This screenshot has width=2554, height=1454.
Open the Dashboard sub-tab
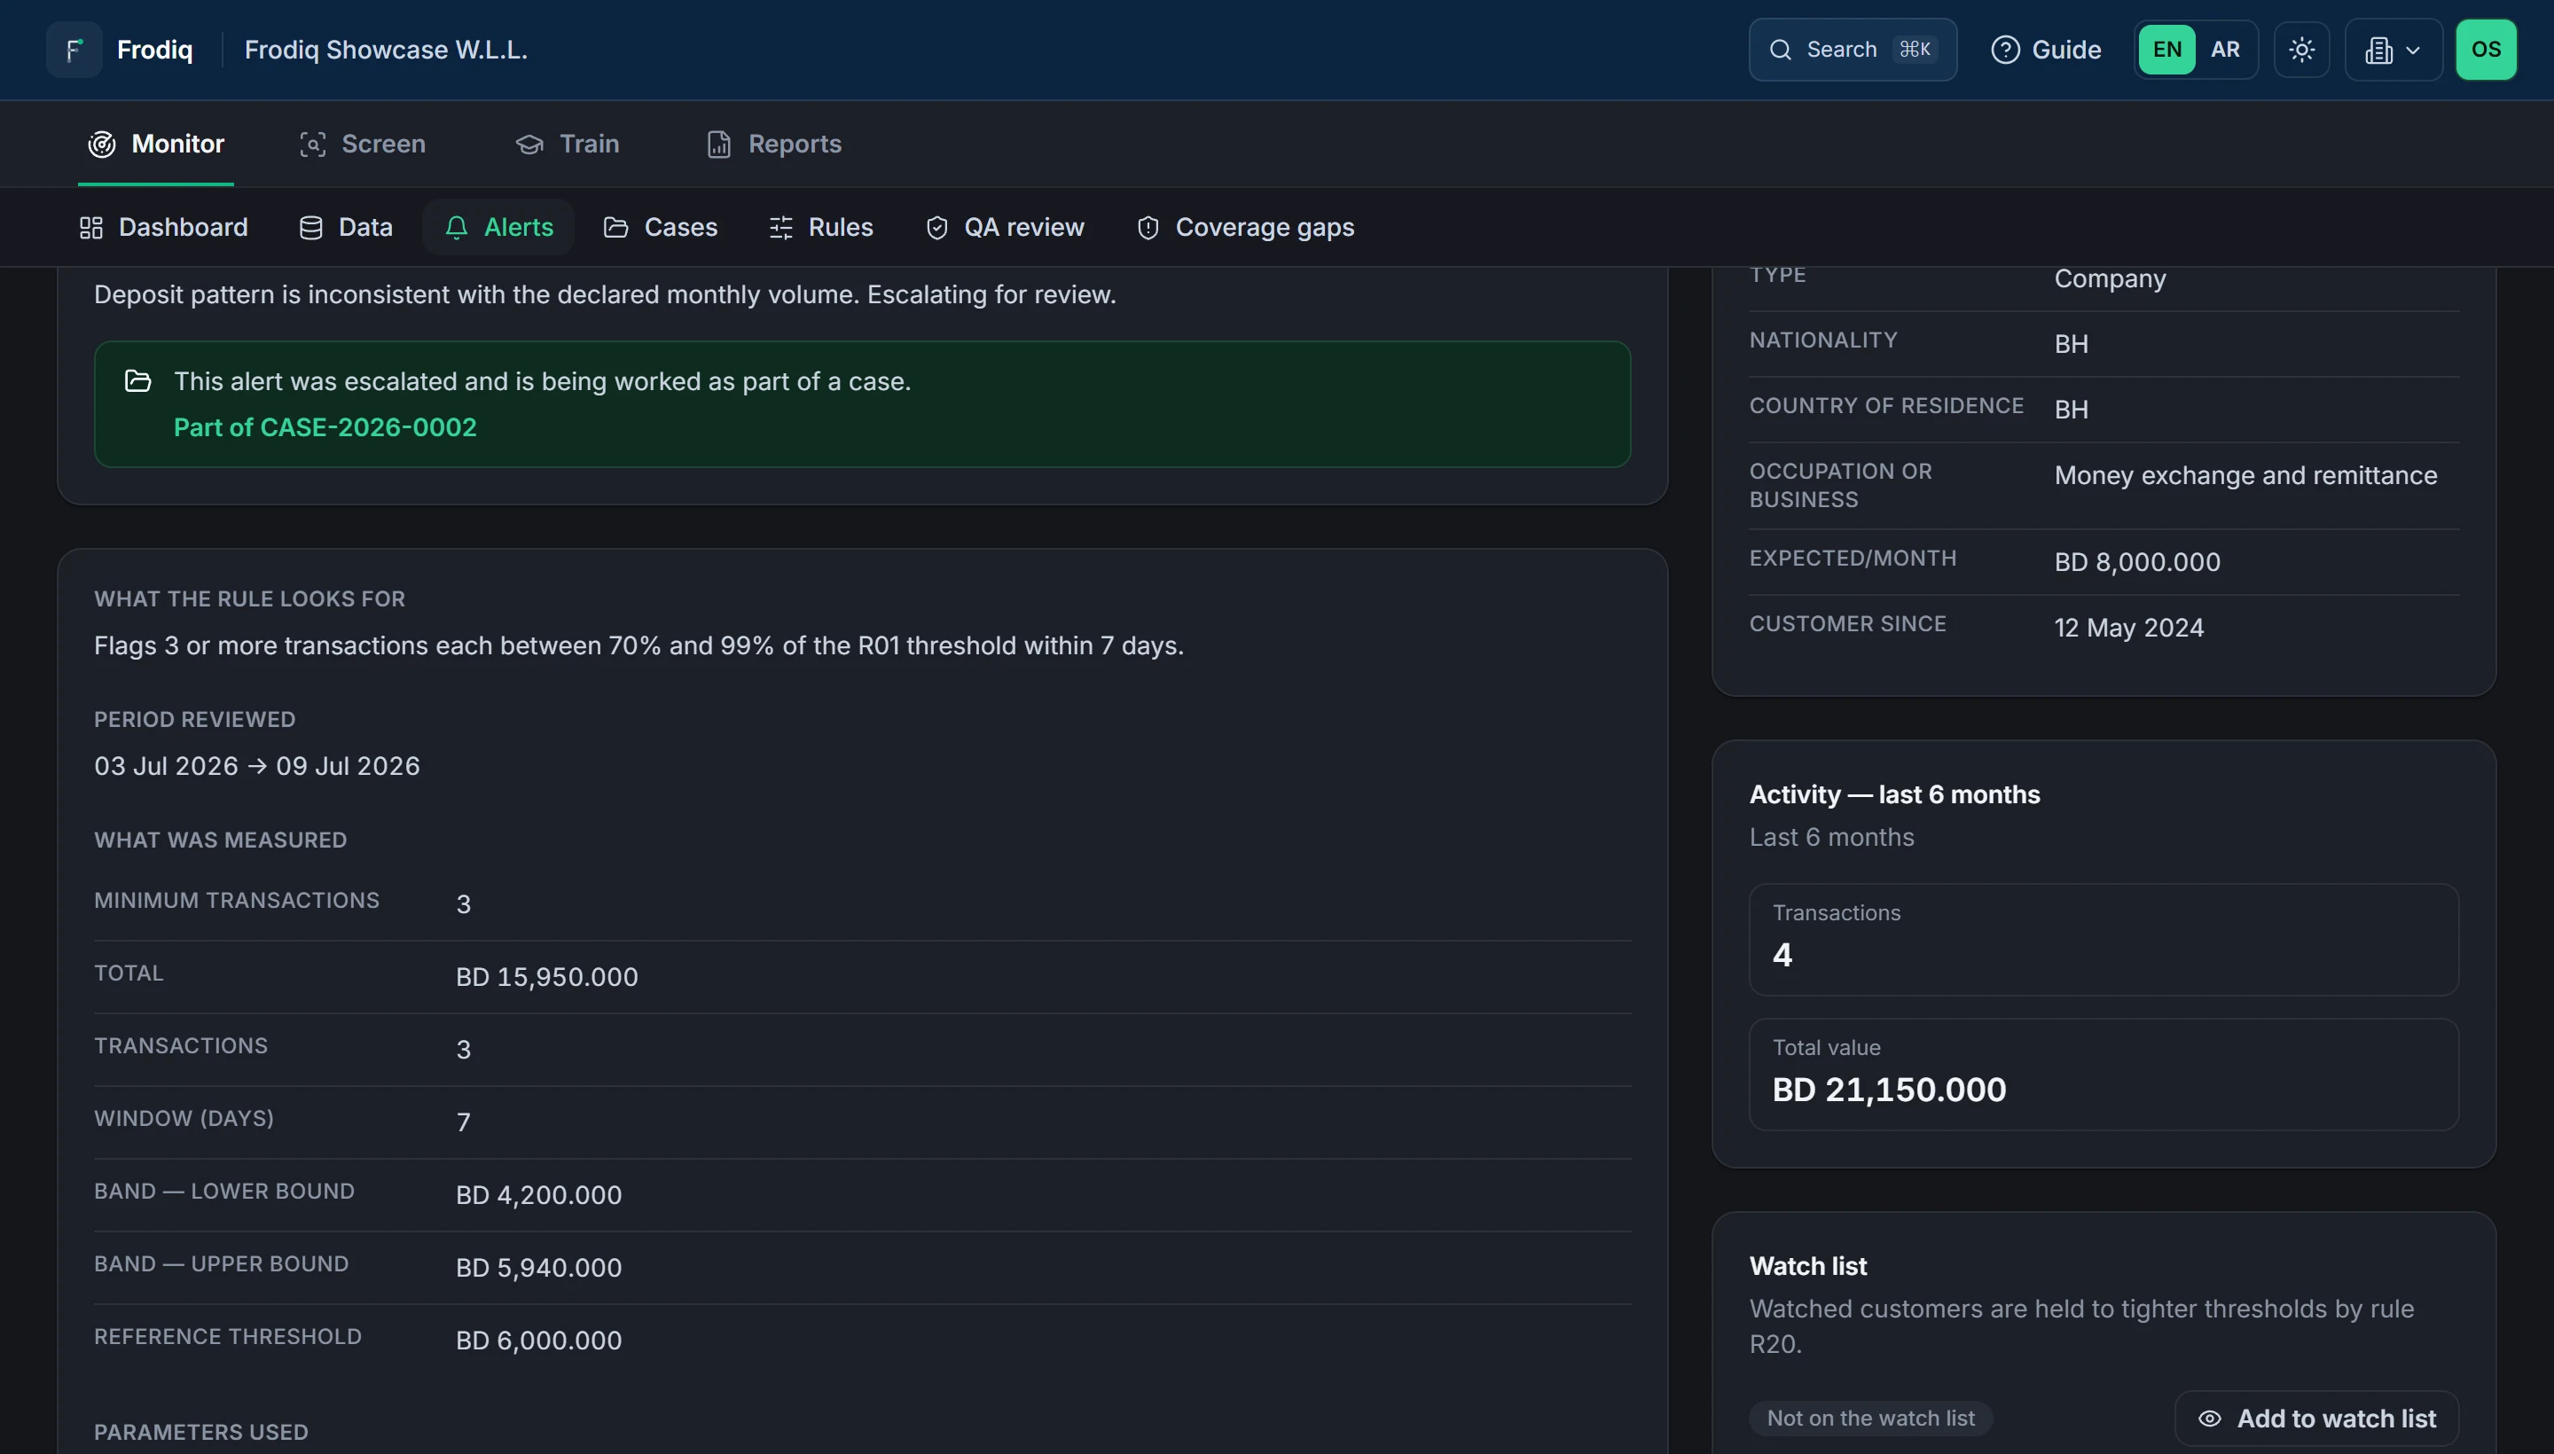(x=164, y=228)
